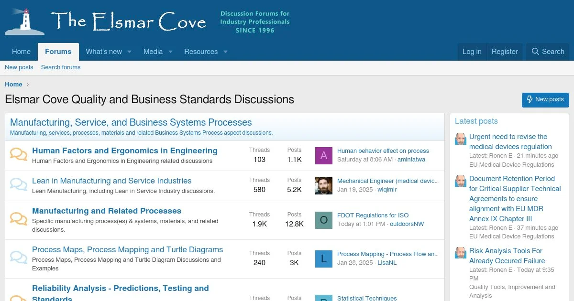This screenshot has height=301, width=574.
Task: Open 'Process Maps, Process Mapping and Turtle Diagrams' forum
Action: click(x=128, y=250)
